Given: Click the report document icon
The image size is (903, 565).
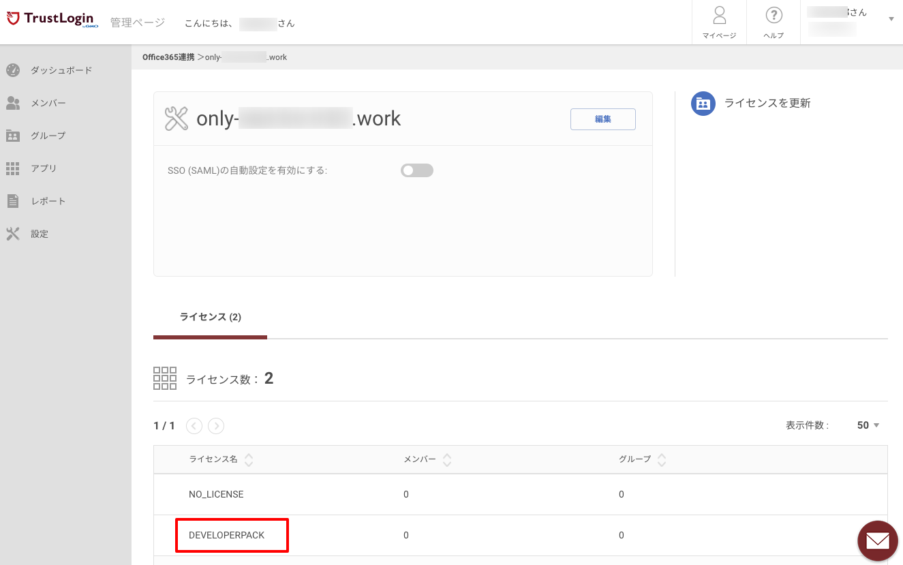Looking at the screenshot, I should pyautogui.click(x=13, y=201).
